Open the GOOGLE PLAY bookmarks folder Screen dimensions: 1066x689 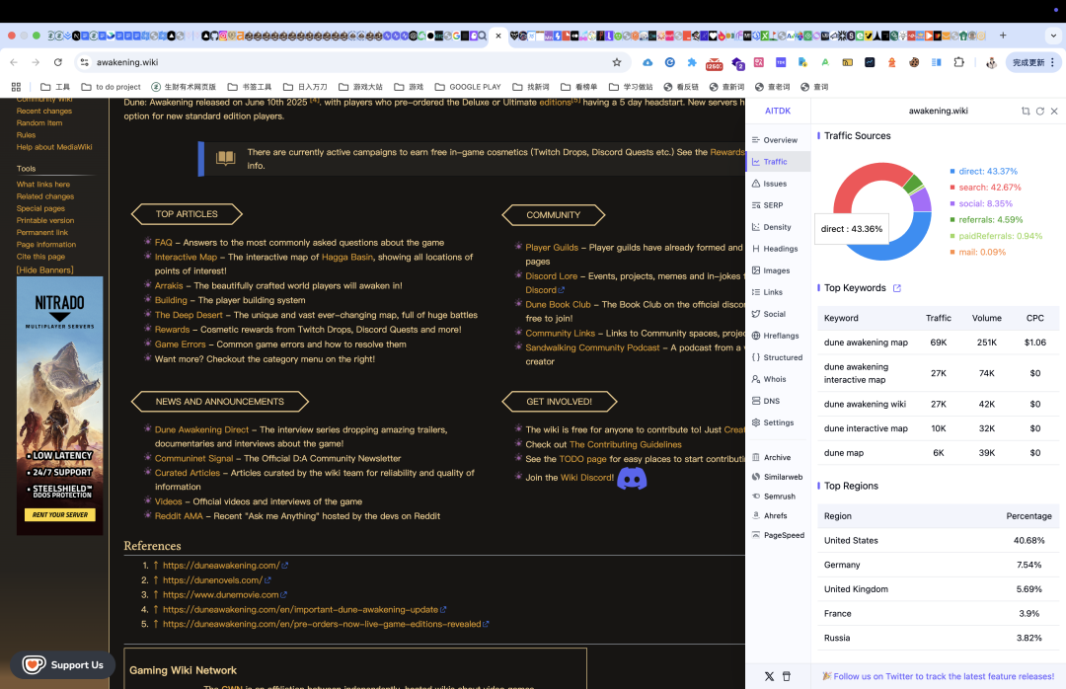468,87
